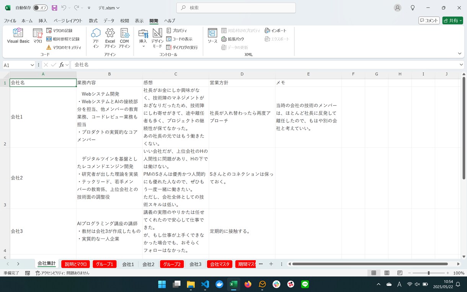Toggle relative reference recording (相対参照で記録)
Viewport: 467px width, 292px height.
pyautogui.click(x=63, y=39)
